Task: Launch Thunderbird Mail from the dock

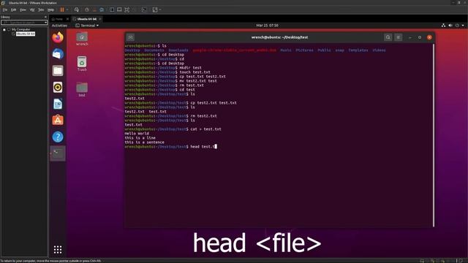Action: coord(58,54)
